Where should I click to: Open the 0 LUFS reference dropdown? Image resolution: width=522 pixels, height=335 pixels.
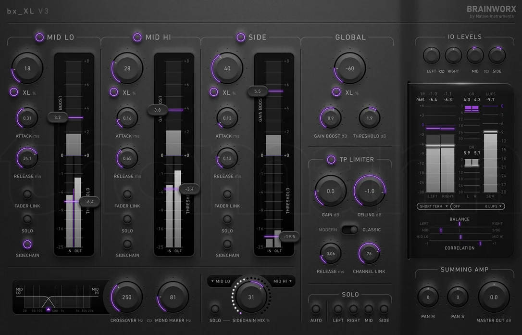(x=478, y=206)
